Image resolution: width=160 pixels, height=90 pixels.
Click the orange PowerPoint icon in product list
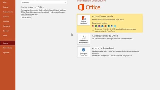tap(105, 26)
